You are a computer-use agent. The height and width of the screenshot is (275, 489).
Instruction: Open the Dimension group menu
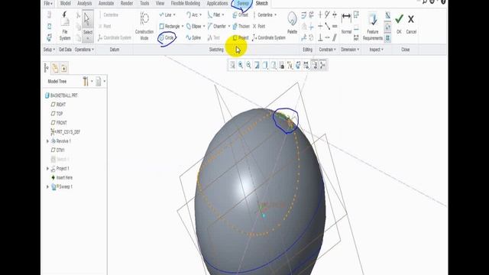point(350,50)
